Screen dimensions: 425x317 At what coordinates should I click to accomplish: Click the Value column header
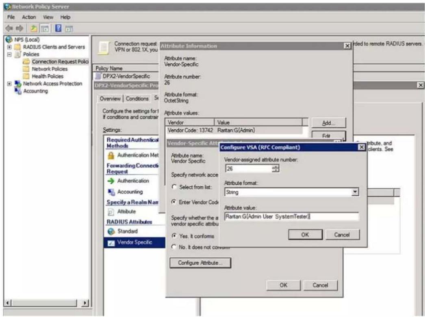258,122
